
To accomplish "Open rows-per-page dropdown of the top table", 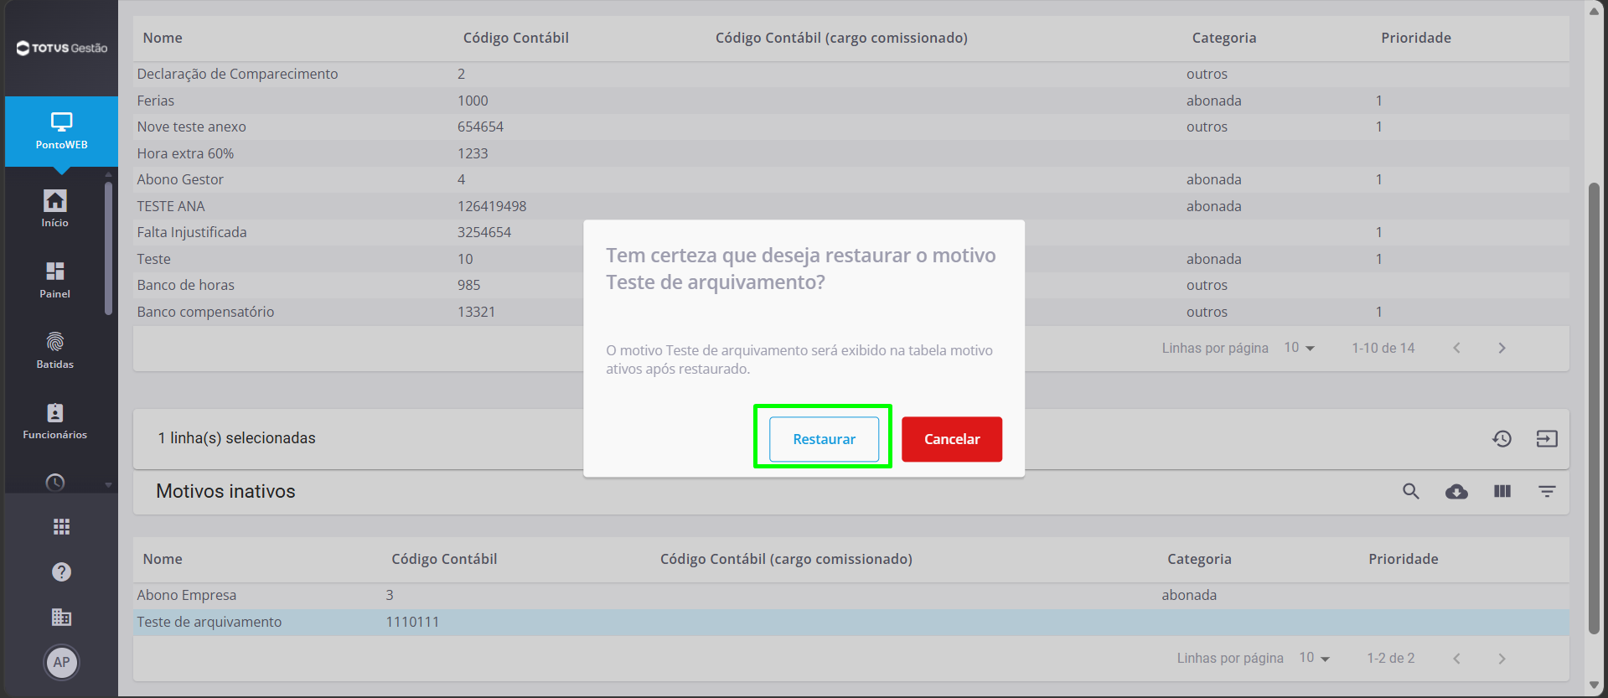I will tap(1300, 348).
